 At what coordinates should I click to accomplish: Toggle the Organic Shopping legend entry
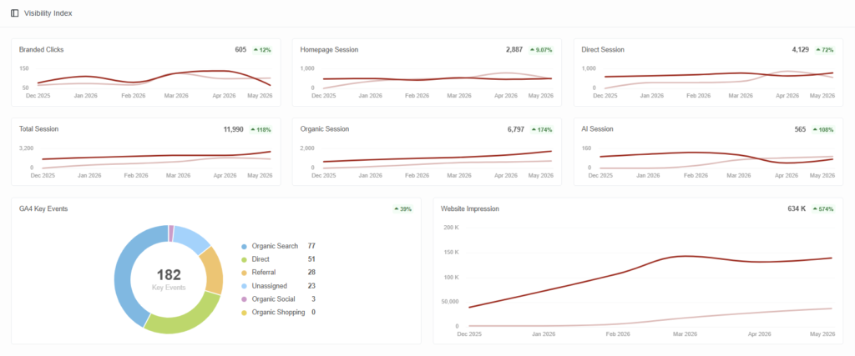click(x=278, y=312)
